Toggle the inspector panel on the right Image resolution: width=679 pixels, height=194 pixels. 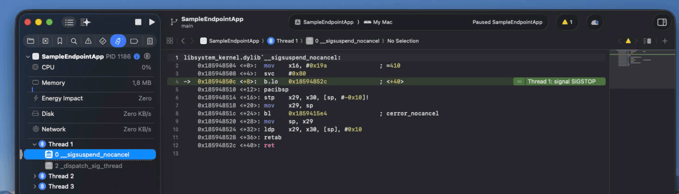(662, 22)
